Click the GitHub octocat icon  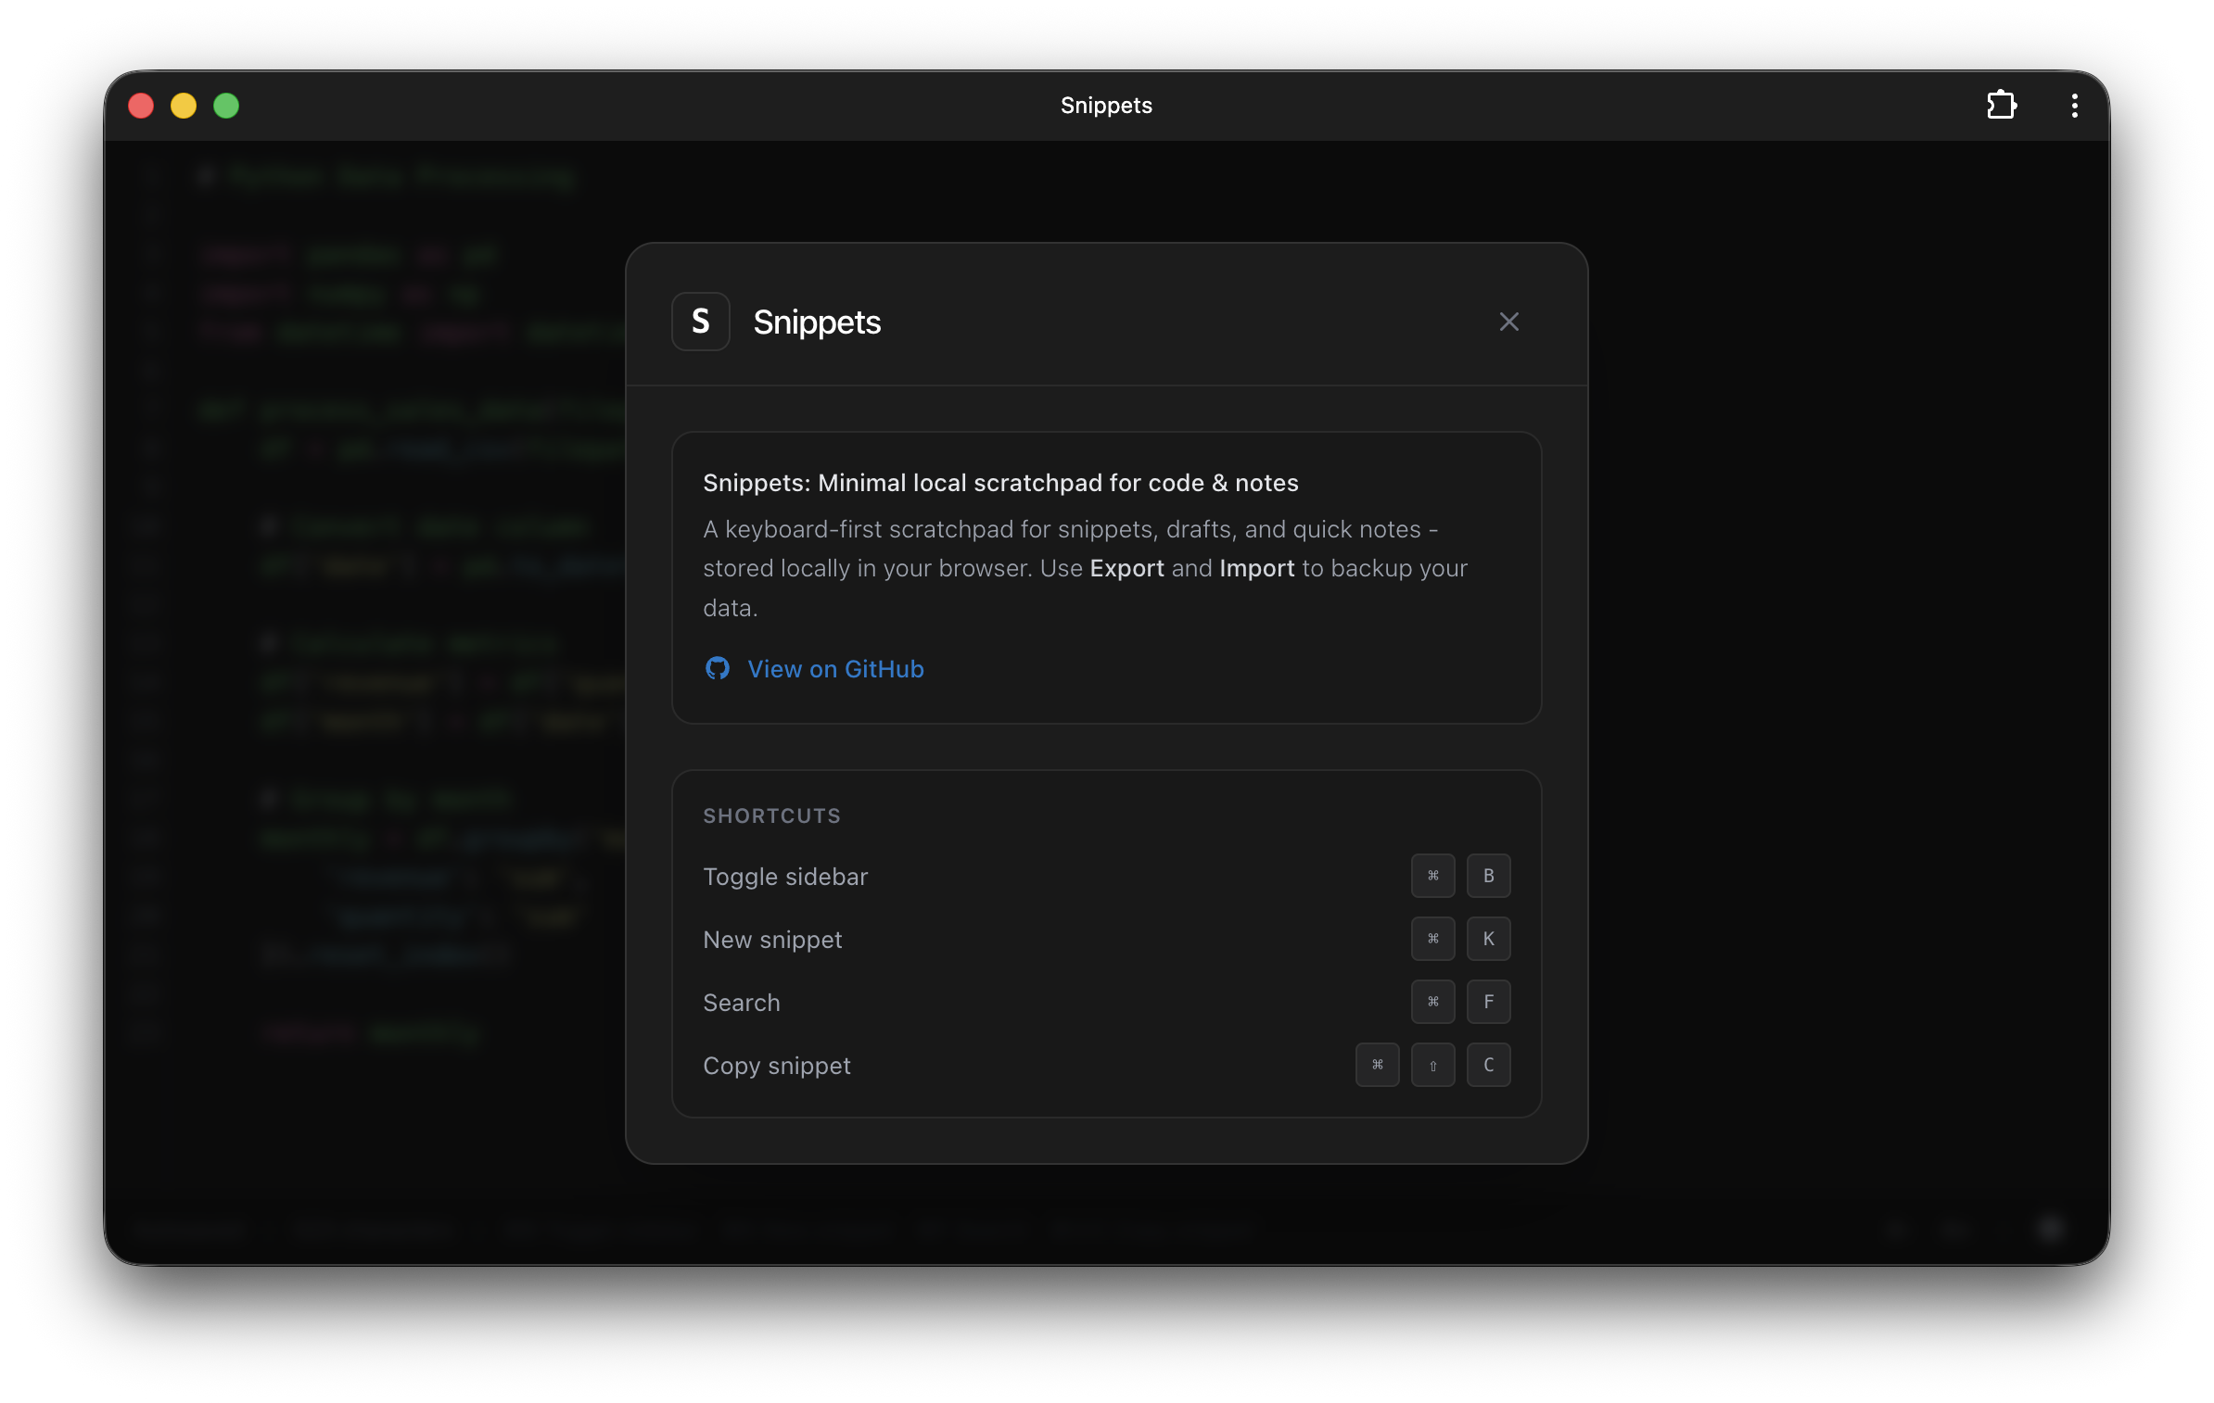click(717, 668)
